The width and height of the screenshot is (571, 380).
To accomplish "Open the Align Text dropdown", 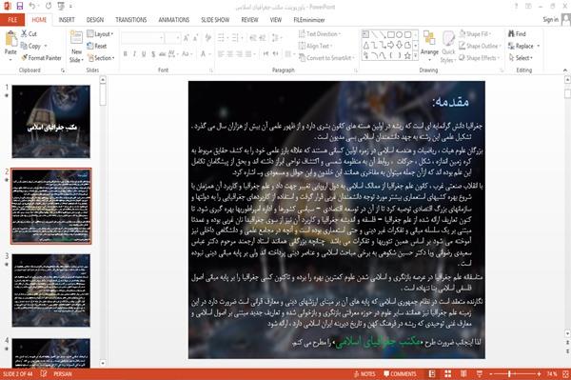I will 315,46.
